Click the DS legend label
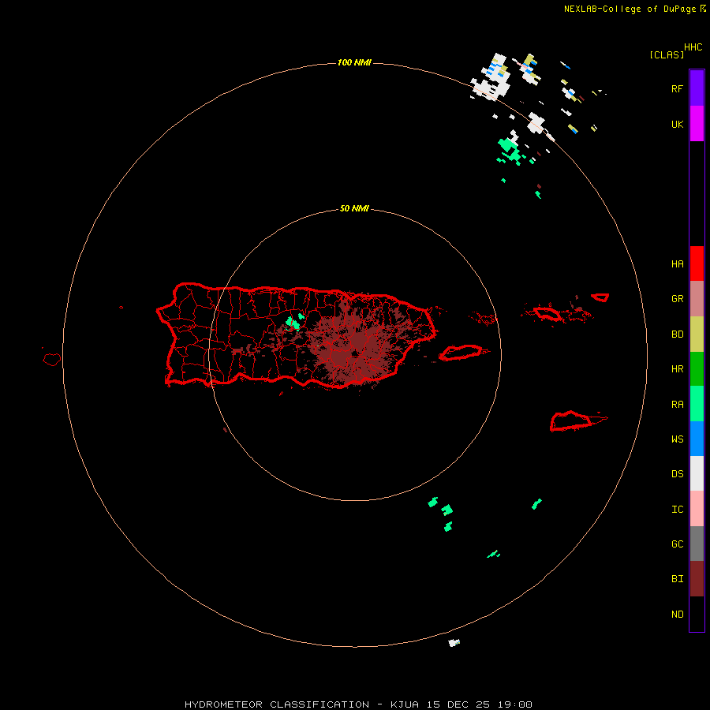The height and width of the screenshot is (710, 710). pos(677,474)
